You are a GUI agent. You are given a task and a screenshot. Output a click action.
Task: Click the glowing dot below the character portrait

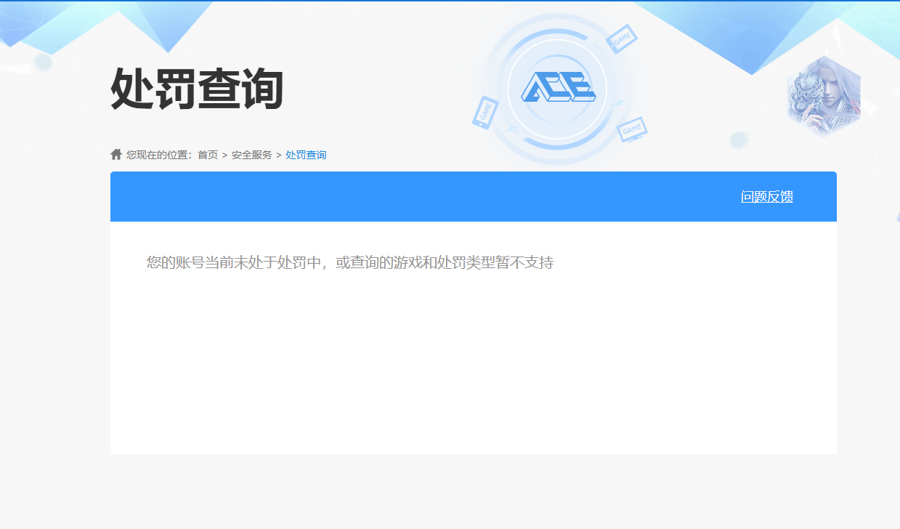coord(739,140)
